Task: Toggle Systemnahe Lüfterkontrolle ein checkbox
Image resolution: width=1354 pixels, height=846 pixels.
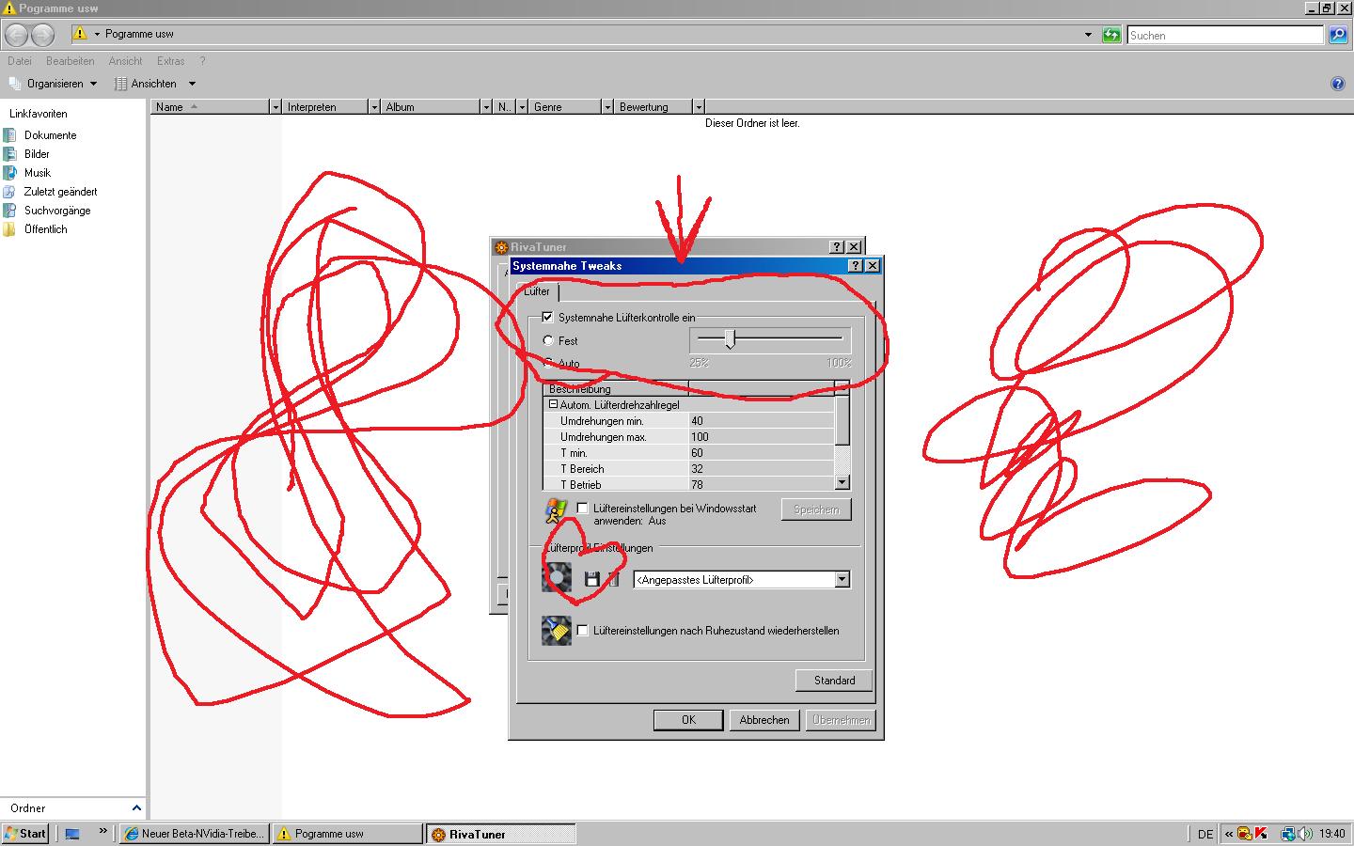Action: coord(548,318)
